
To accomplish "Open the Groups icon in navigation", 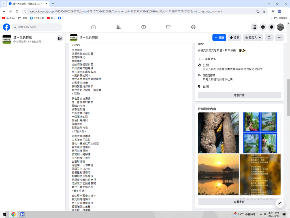I will pyautogui.click(x=193, y=27).
